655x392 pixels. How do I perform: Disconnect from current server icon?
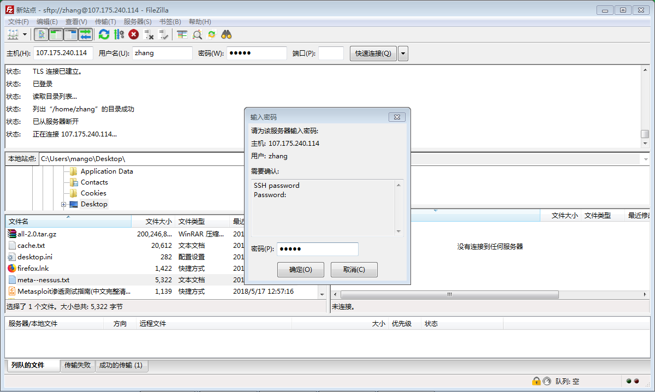[148, 34]
